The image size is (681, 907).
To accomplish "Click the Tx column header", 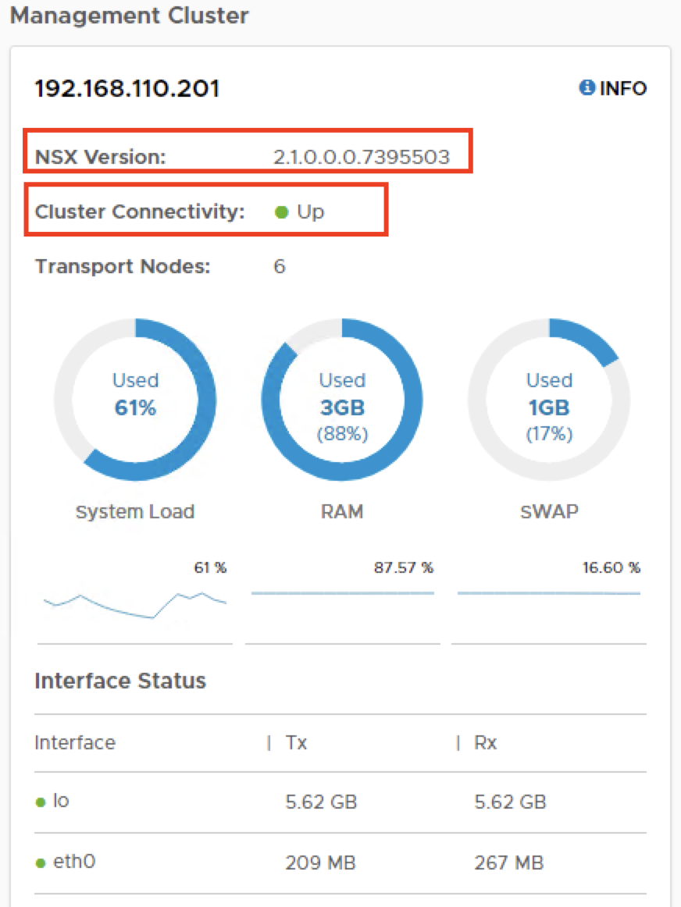I will point(296,742).
